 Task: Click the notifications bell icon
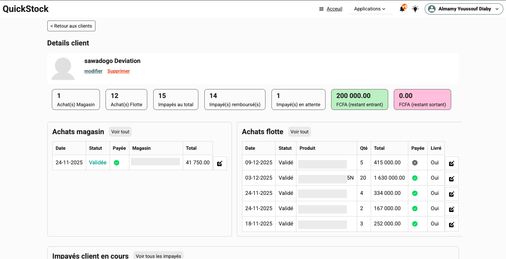402,9
